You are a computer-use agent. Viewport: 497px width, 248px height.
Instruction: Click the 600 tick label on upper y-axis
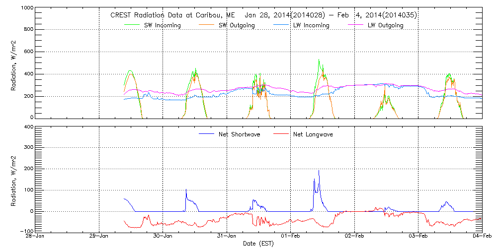pyautogui.click(x=29, y=52)
